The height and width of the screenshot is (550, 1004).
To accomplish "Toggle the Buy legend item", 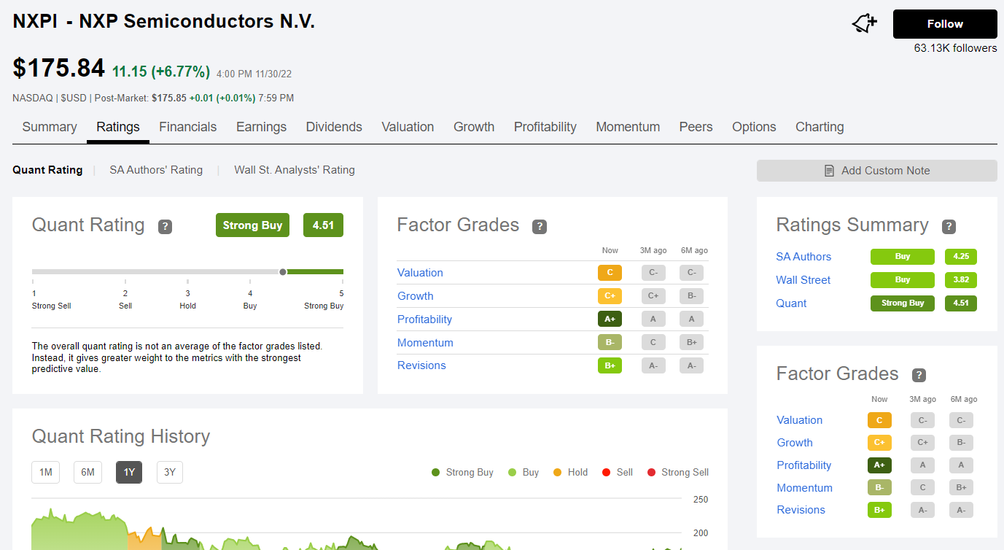I will coord(524,473).
